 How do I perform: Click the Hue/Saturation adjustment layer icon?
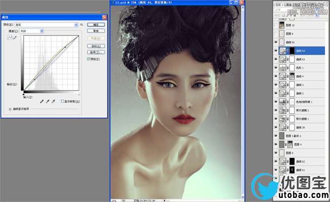tap(282, 102)
